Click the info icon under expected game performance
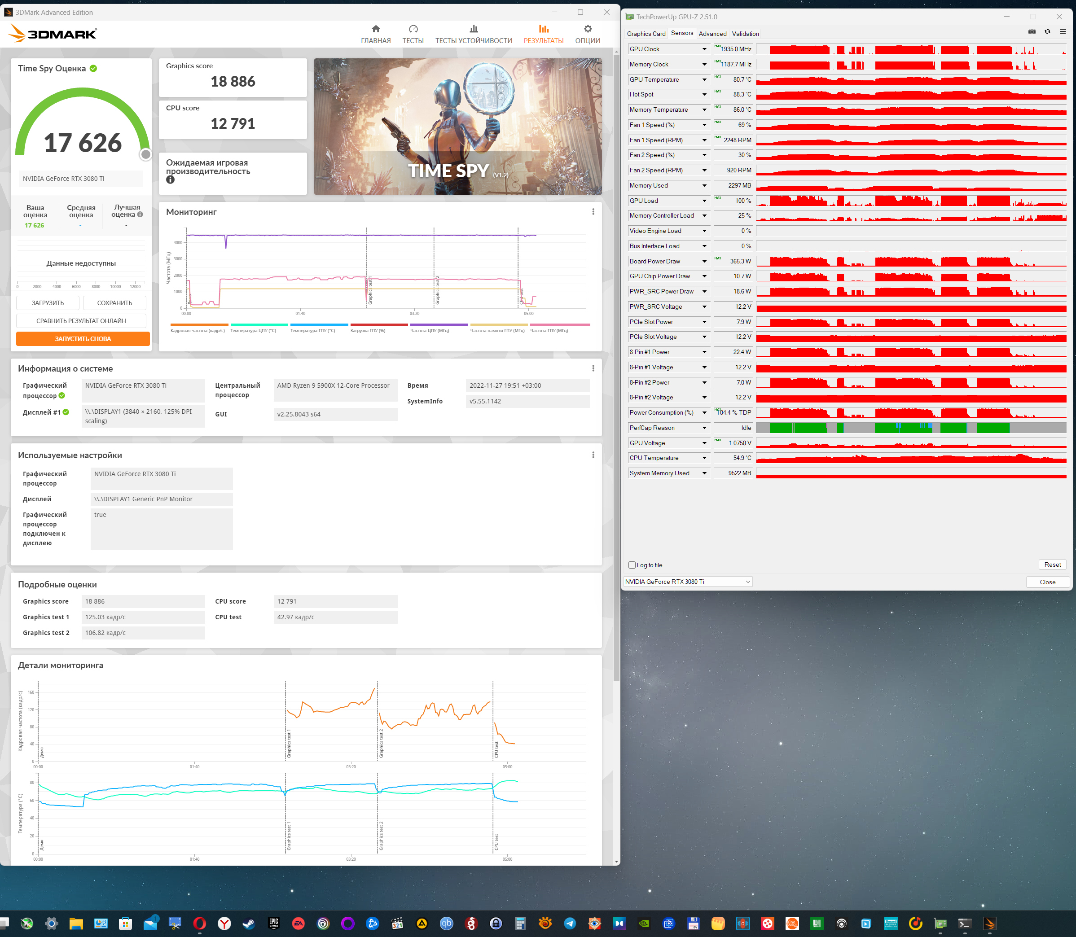The image size is (1076, 937). 170,180
